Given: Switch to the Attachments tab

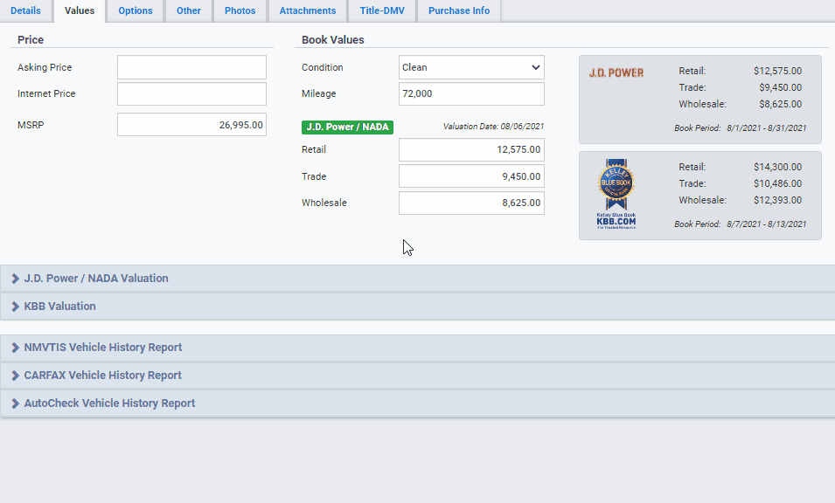Looking at the screenshot, I should coord(308,10).
